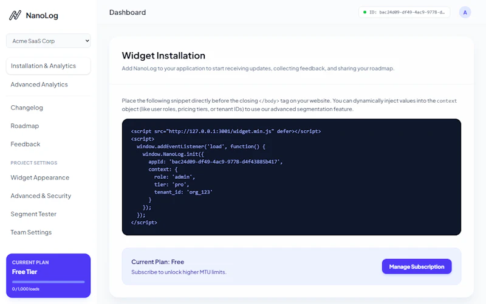
Task: Open Advanced & Security settings
Action: 41,196
